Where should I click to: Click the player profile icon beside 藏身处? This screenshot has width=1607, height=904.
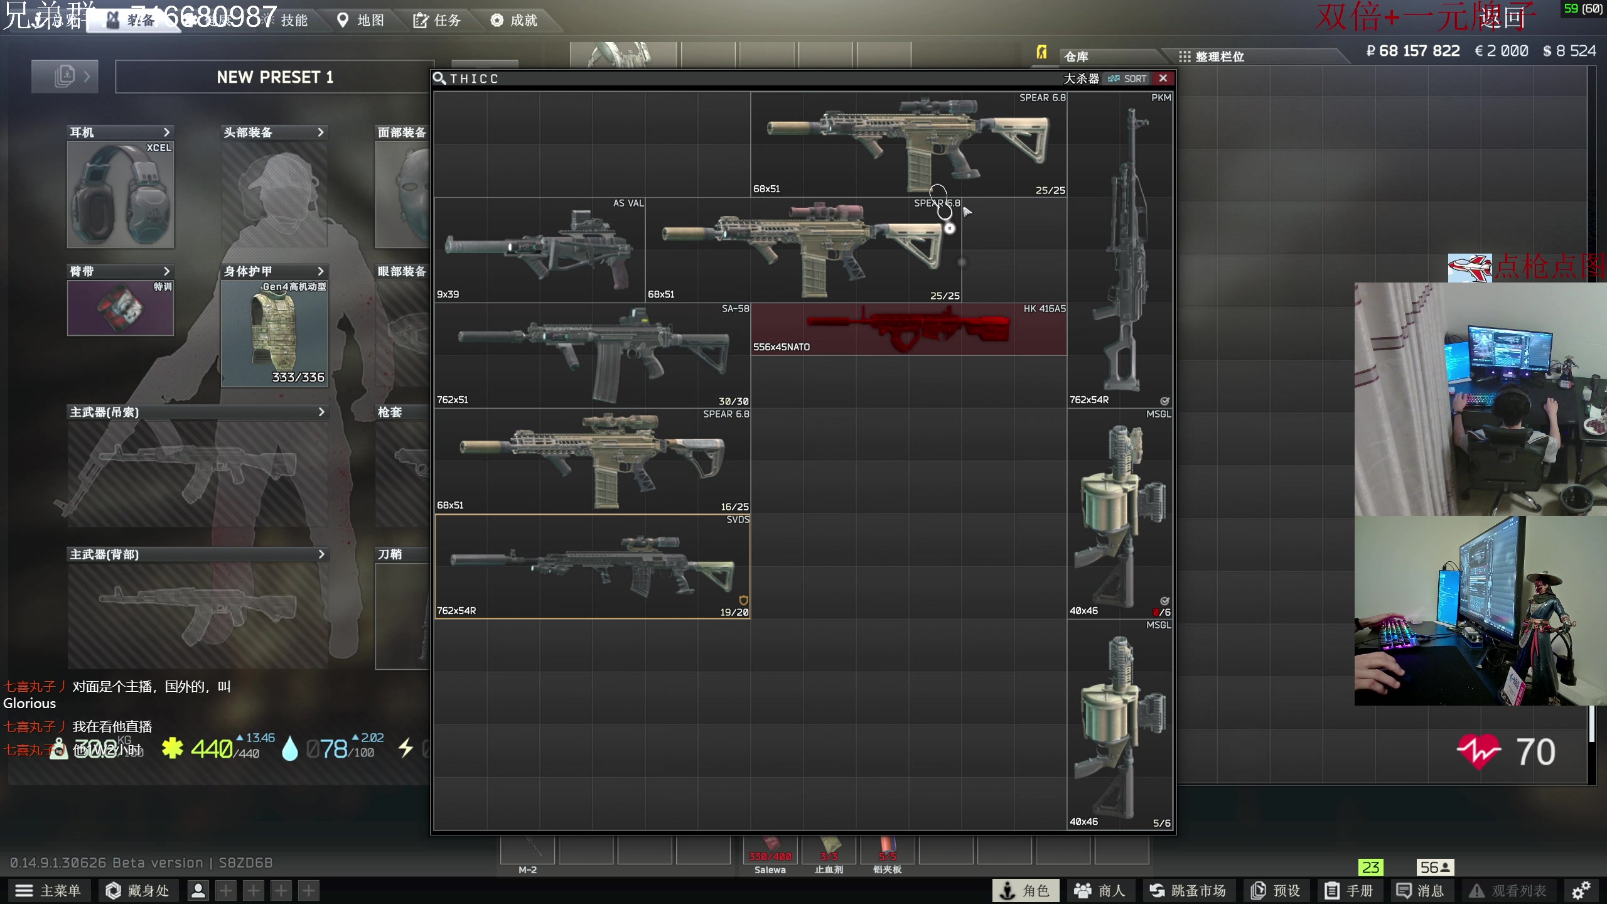coord(198,890)
